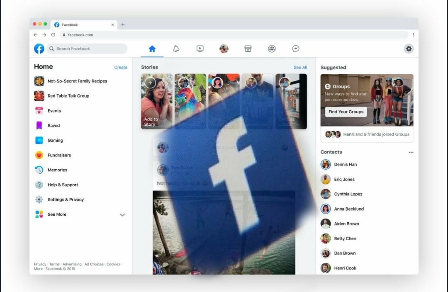The width and height of the screenshot is (448, 292).
Task: Open browser three-dot menu
Action: point(413,35)
